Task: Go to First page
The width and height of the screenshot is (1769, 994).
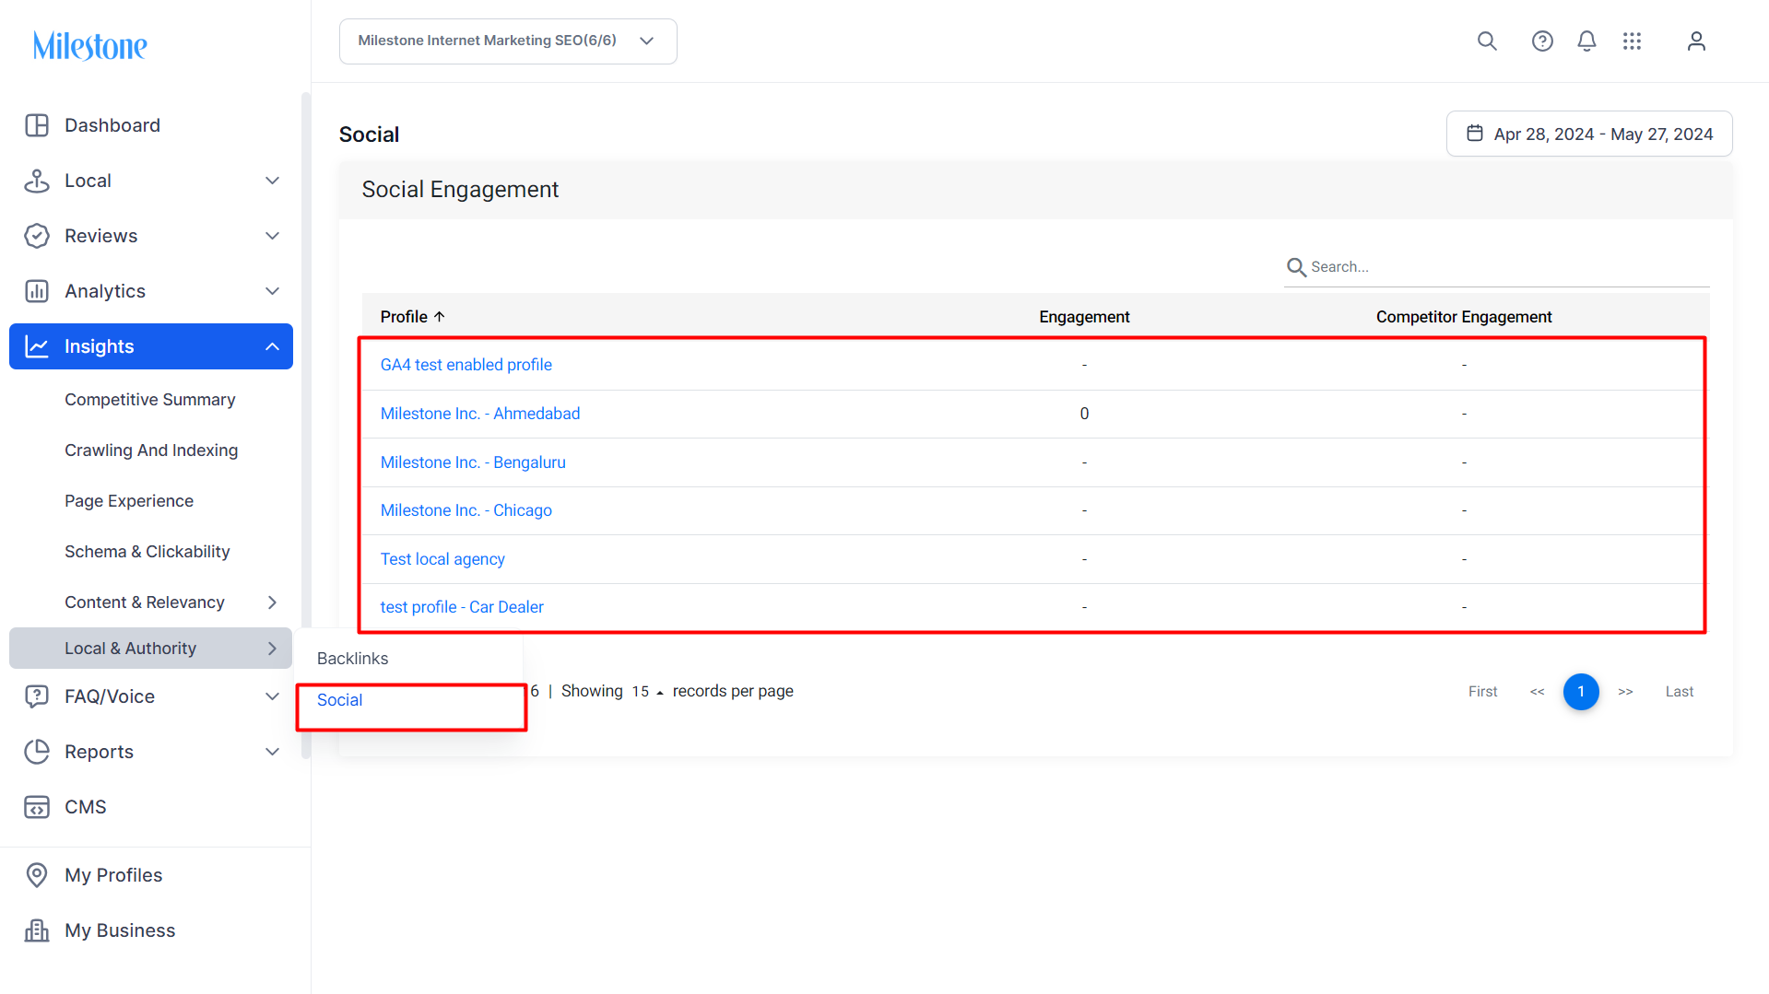Action: (1483, 692)
